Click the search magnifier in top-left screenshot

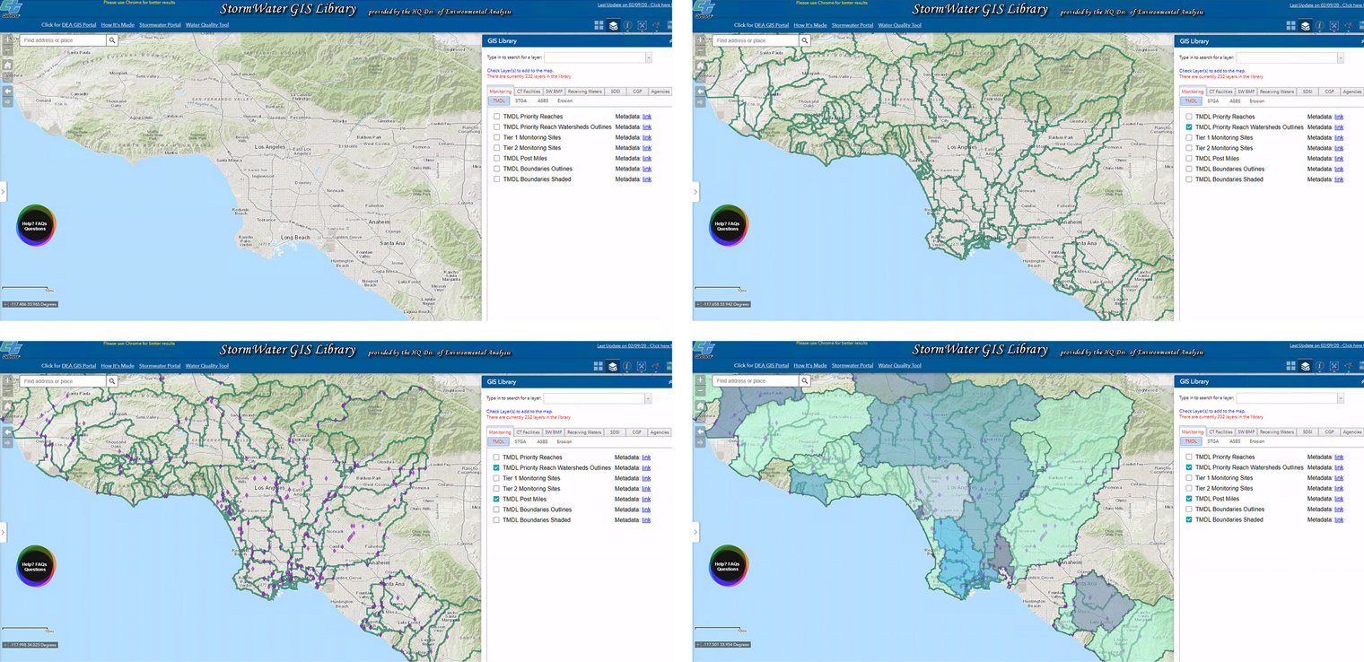pos(112,40)
